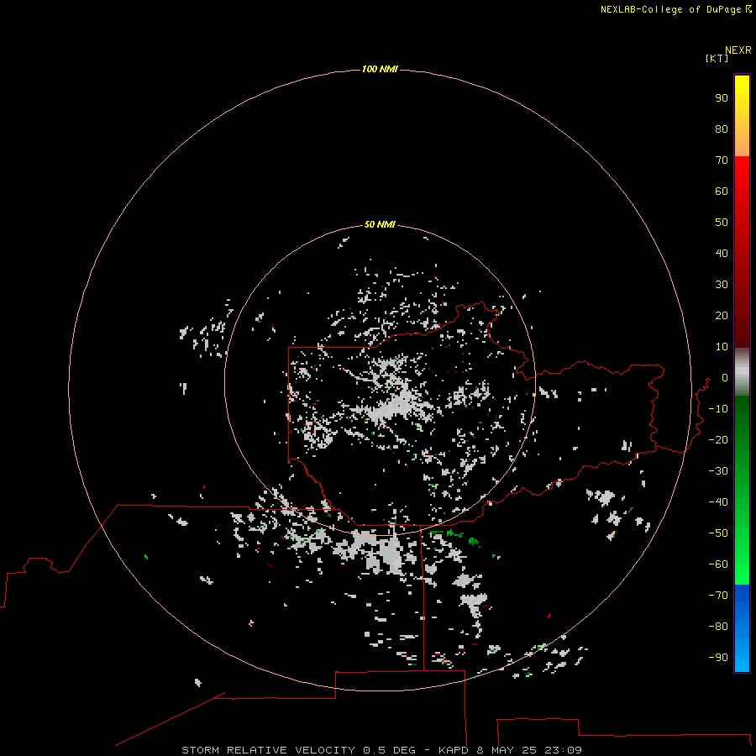Click the 50 value on velocity scale

[x=722, y=223]
